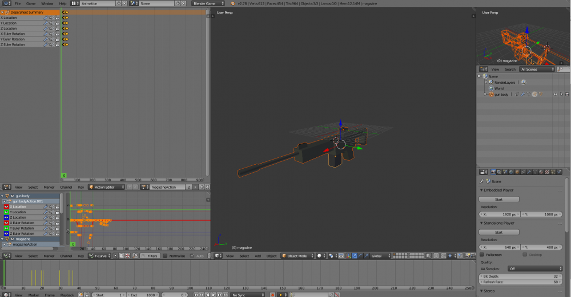Image resolution: width=571 pixels, height=297 pixels.
Task: Enable the Normalize checkbox in graph editor
Action: coord(165,256)
